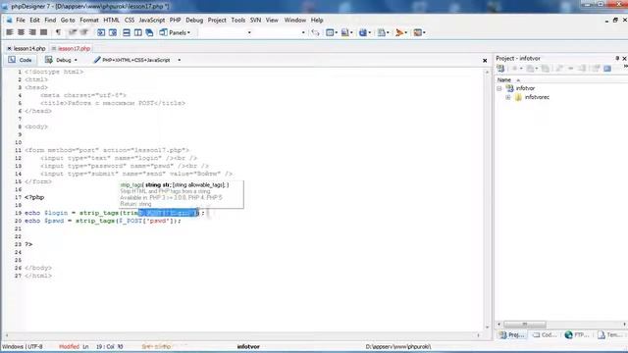Click the split horizontal window icon

pyautogui.click(x=127, y=32)
